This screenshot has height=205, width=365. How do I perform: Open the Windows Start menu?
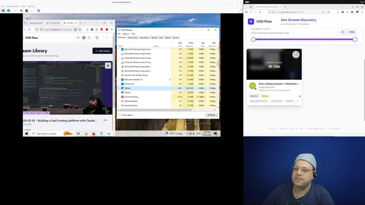tap(27, 134)
